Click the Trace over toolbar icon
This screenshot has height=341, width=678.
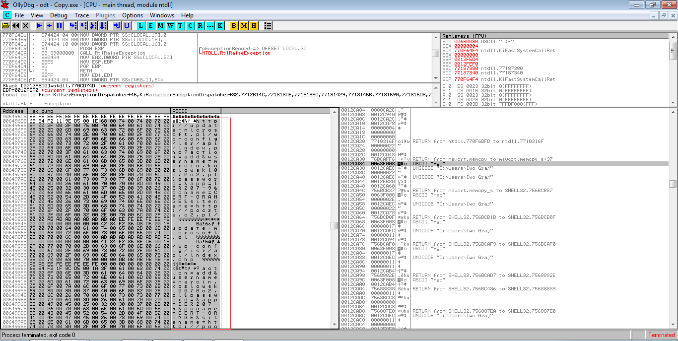pyautogui.click(x=103, y=25)
